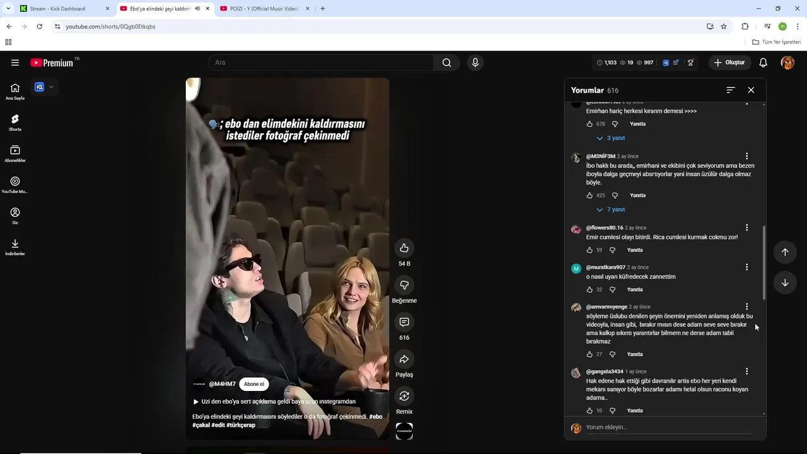The height and width of the screenshot is (454, 807).
Task: Open Ana Sayfa in the sidebar
Action: (15, 91)
